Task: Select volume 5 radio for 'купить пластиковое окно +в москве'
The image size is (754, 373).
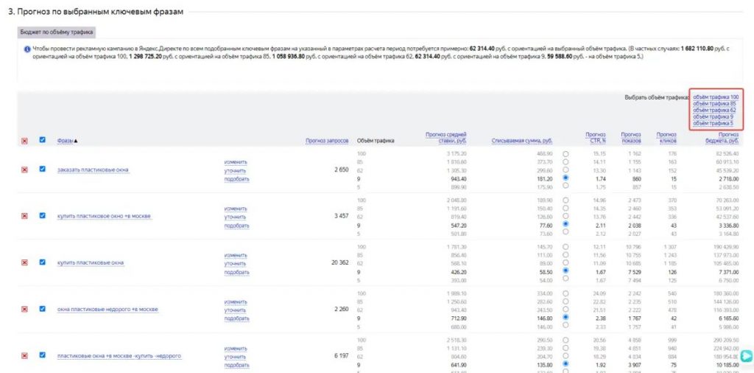Action: 565,232
